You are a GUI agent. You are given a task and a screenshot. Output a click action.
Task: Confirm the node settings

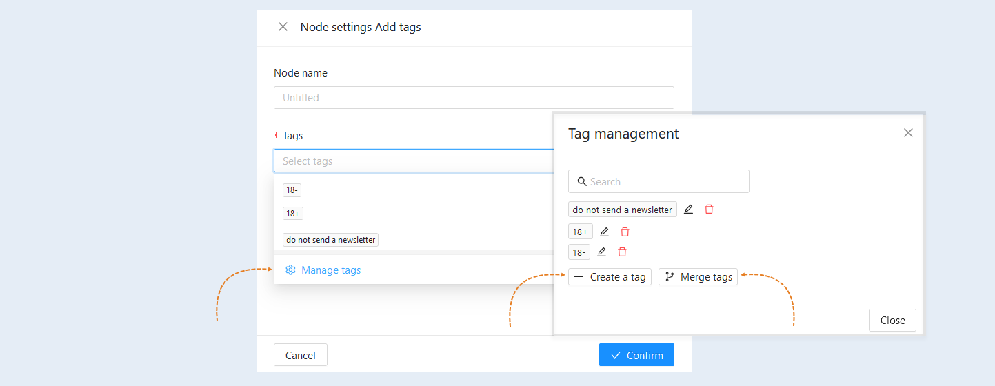coord(636,355)
